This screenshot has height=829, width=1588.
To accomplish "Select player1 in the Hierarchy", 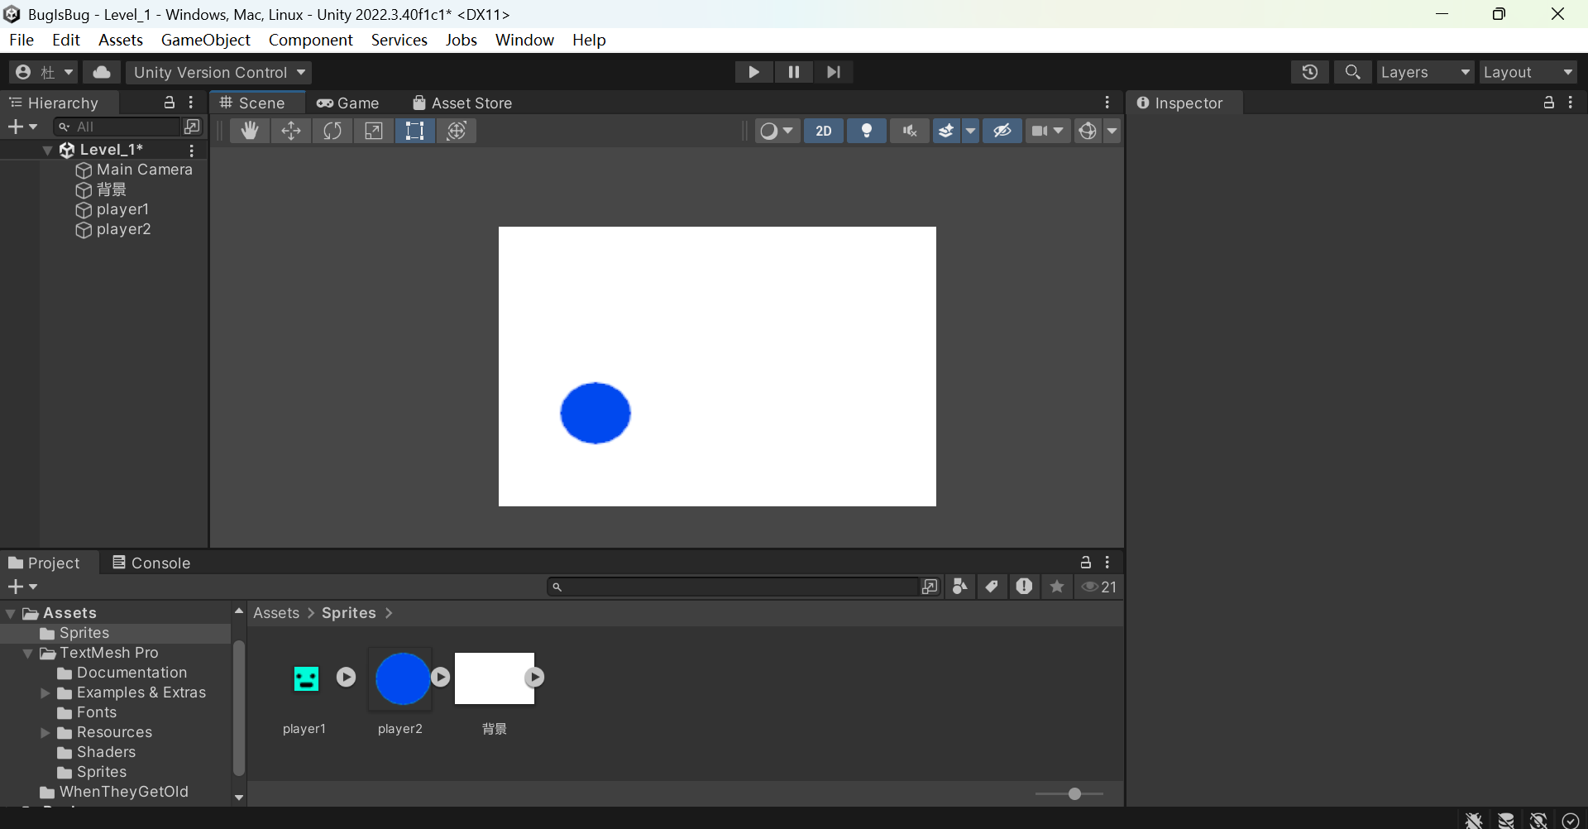I will [x=122, y=209].
